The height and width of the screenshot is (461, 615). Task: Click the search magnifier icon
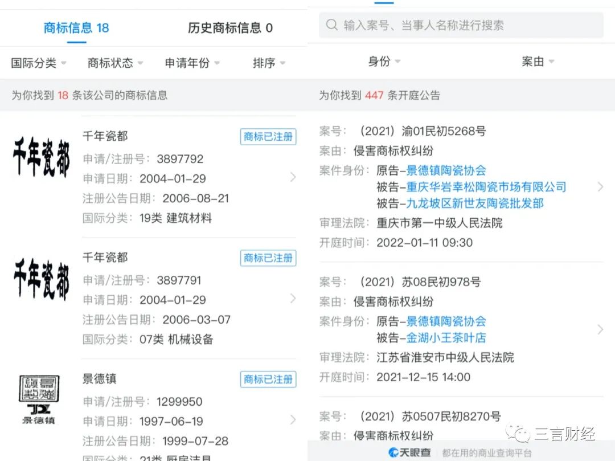click(x=332, y=25)
